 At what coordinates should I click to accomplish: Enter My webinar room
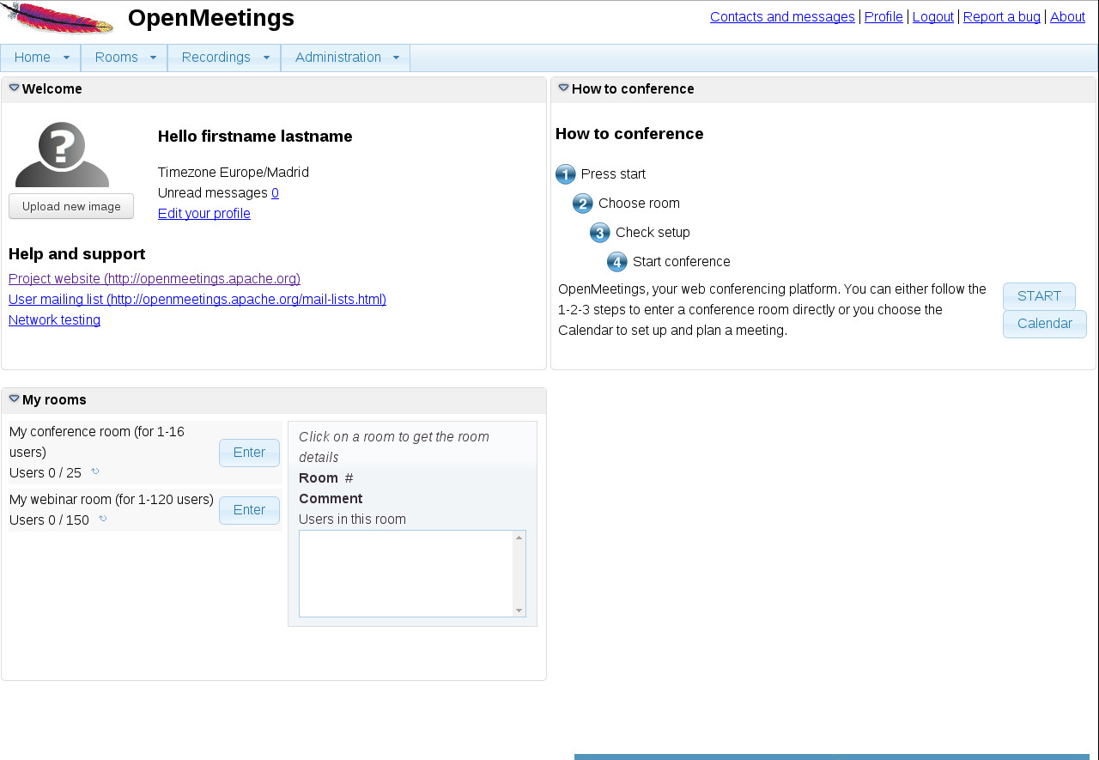[249, 510]
